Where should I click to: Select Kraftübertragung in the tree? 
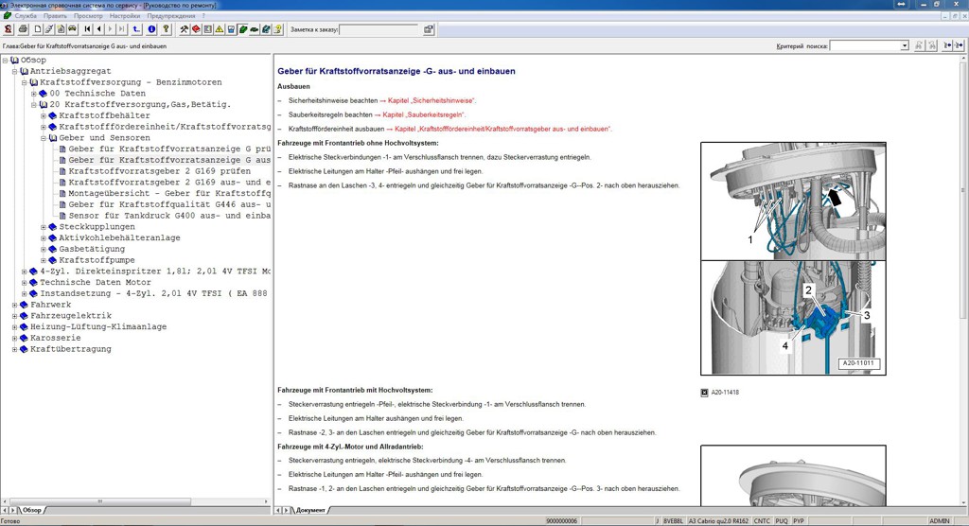[x=70, y=349]
